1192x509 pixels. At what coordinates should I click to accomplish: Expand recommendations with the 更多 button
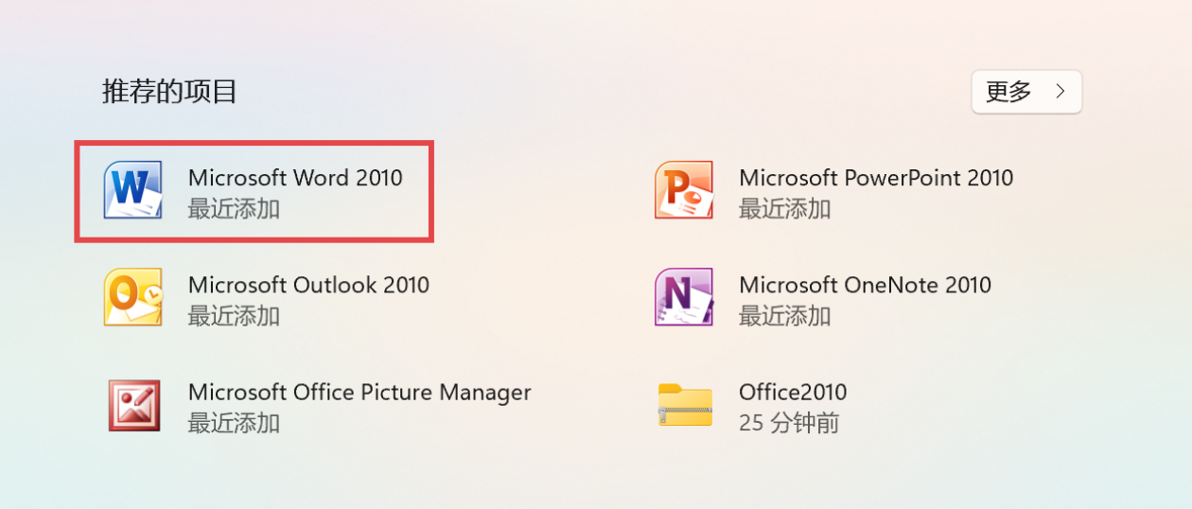coord(1026,92)
